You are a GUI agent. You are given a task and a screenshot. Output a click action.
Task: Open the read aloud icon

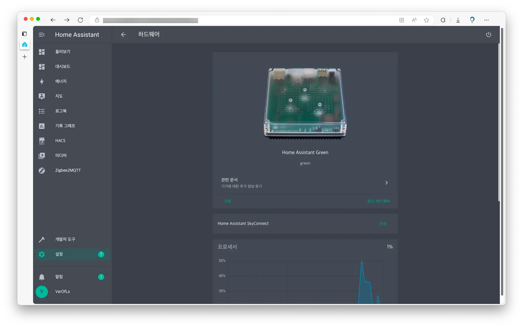[x=414, y=20]
